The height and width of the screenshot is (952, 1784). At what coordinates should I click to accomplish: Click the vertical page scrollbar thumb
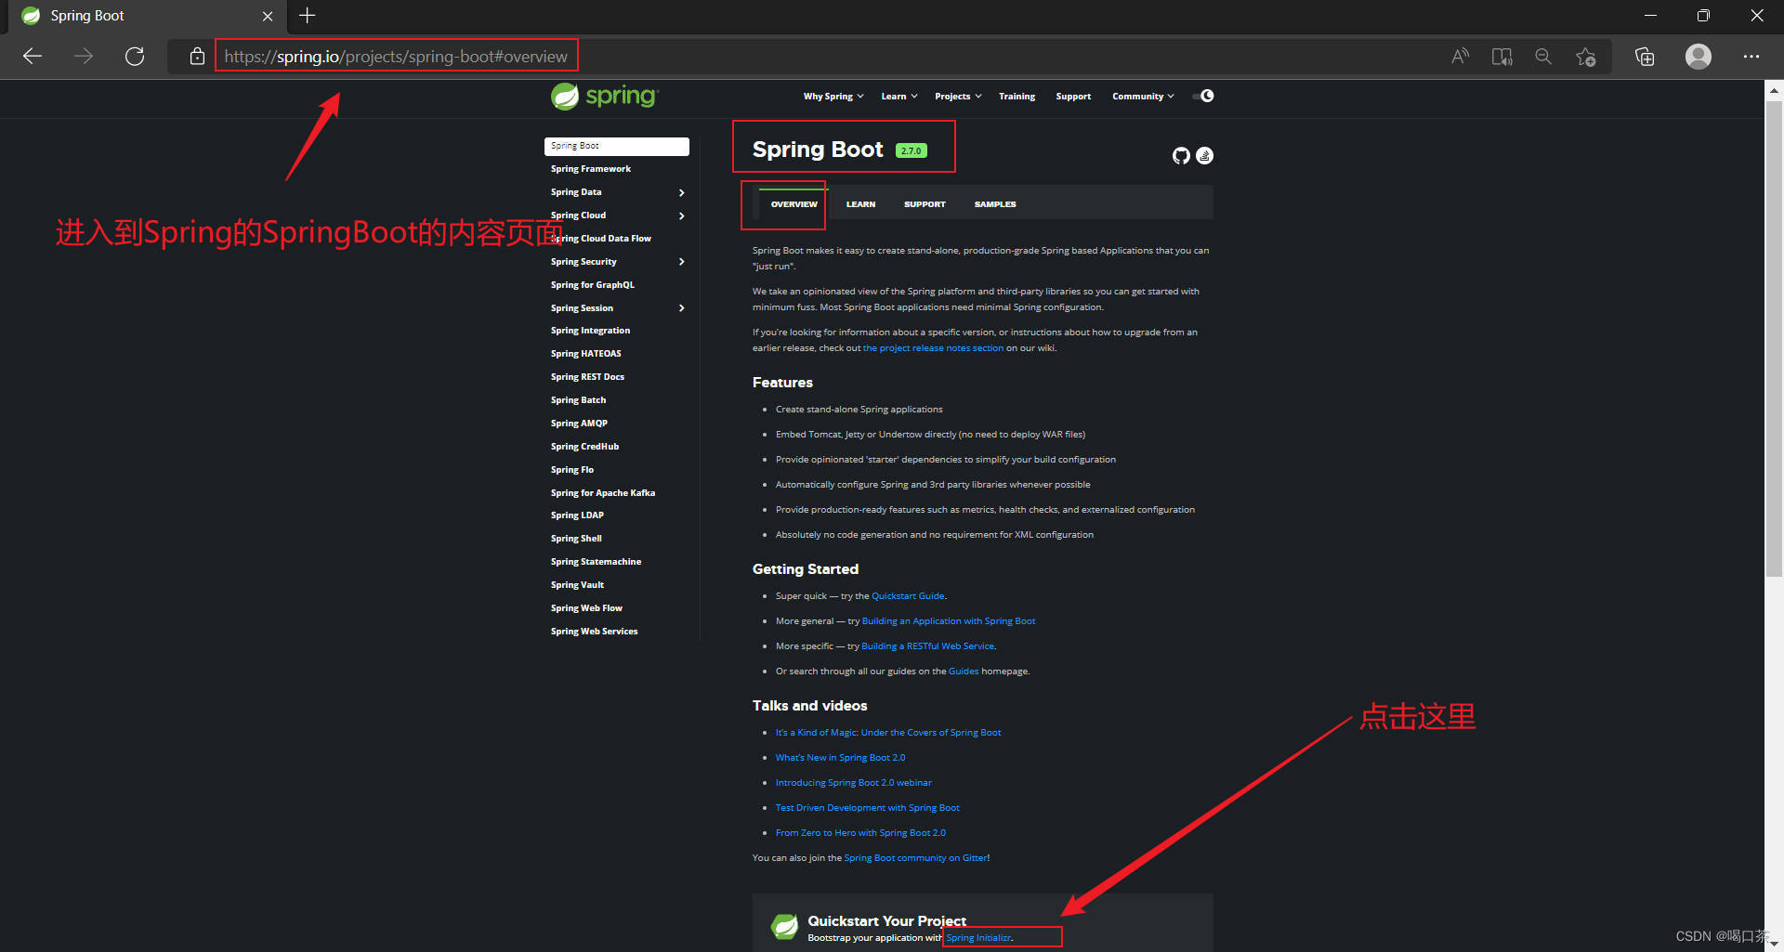[1774, 339]
